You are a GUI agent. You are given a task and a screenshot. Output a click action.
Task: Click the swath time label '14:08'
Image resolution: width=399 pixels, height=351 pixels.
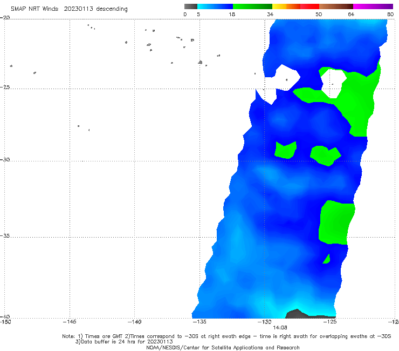click(280, 328)
